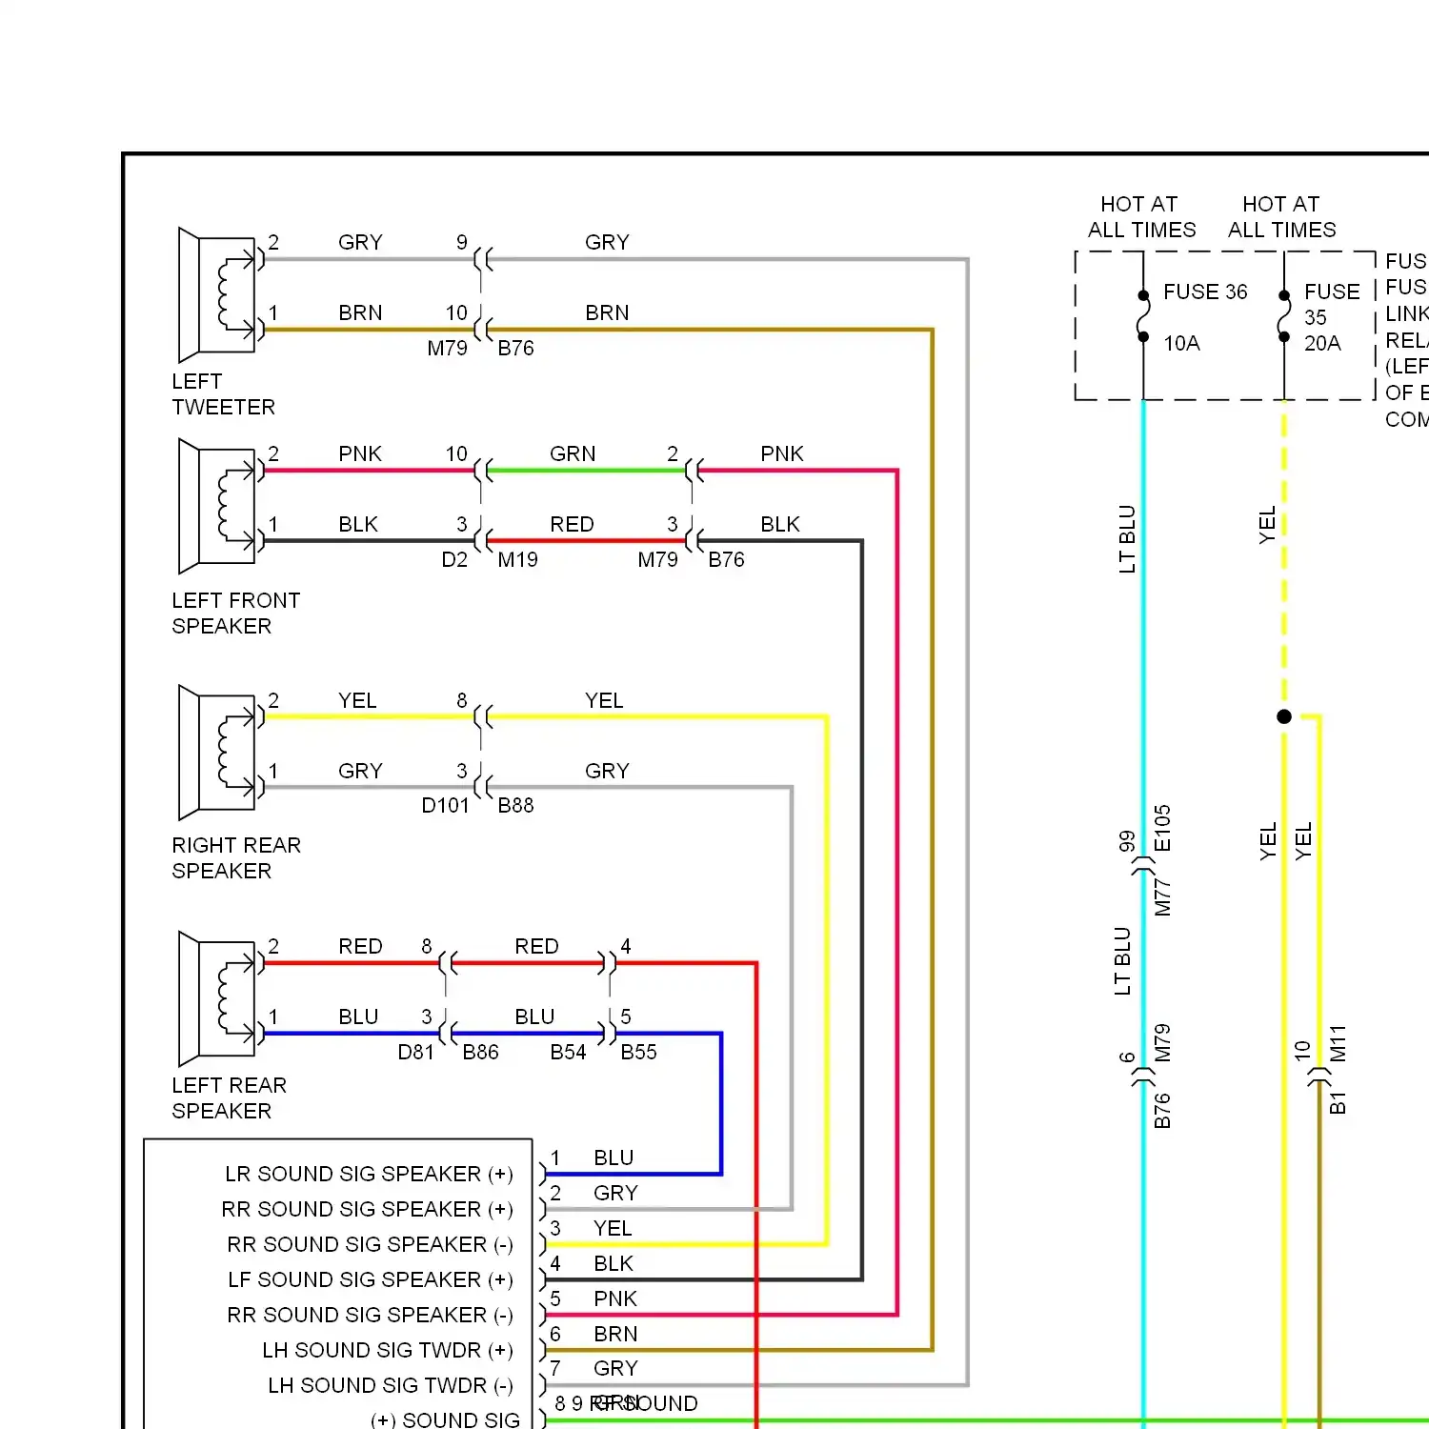Click the "M77" connector label
The width and height of the screenshot is (1429, 1429).
[1162, 897]
